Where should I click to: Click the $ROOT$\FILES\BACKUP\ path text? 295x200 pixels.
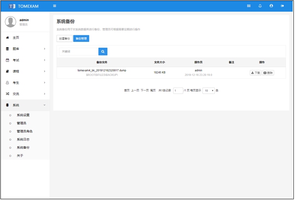(102, 75)
